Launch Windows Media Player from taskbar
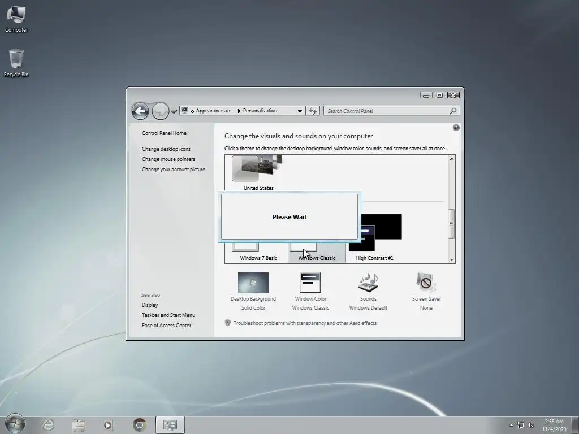Viewport: 579px width, 434px height. [x=109, y=425]
